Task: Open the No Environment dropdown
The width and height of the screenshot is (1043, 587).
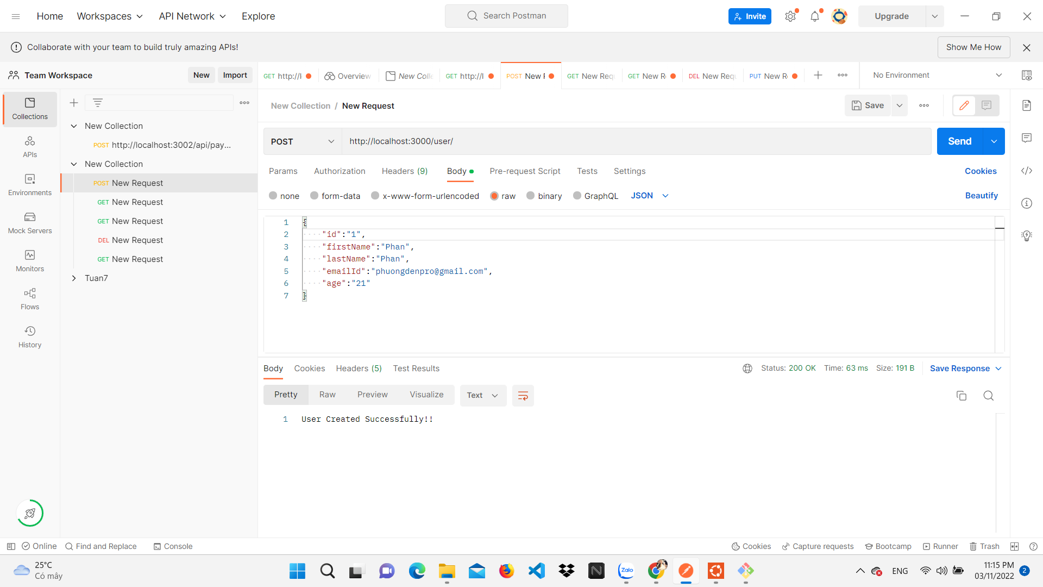Action: [937, 76]
